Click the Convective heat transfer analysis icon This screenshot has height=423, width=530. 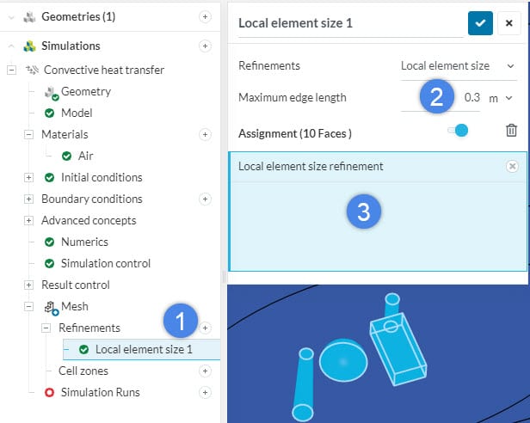pos(33,70)
